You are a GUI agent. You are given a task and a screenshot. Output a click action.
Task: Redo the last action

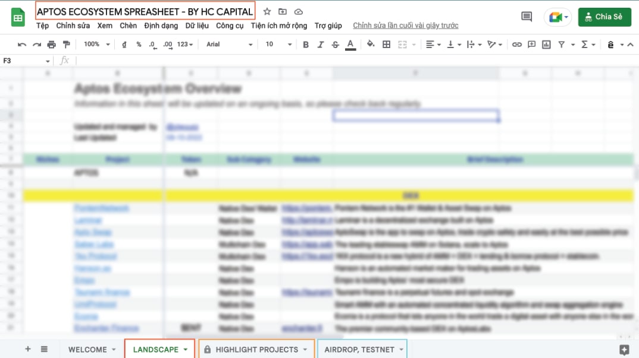37,45
